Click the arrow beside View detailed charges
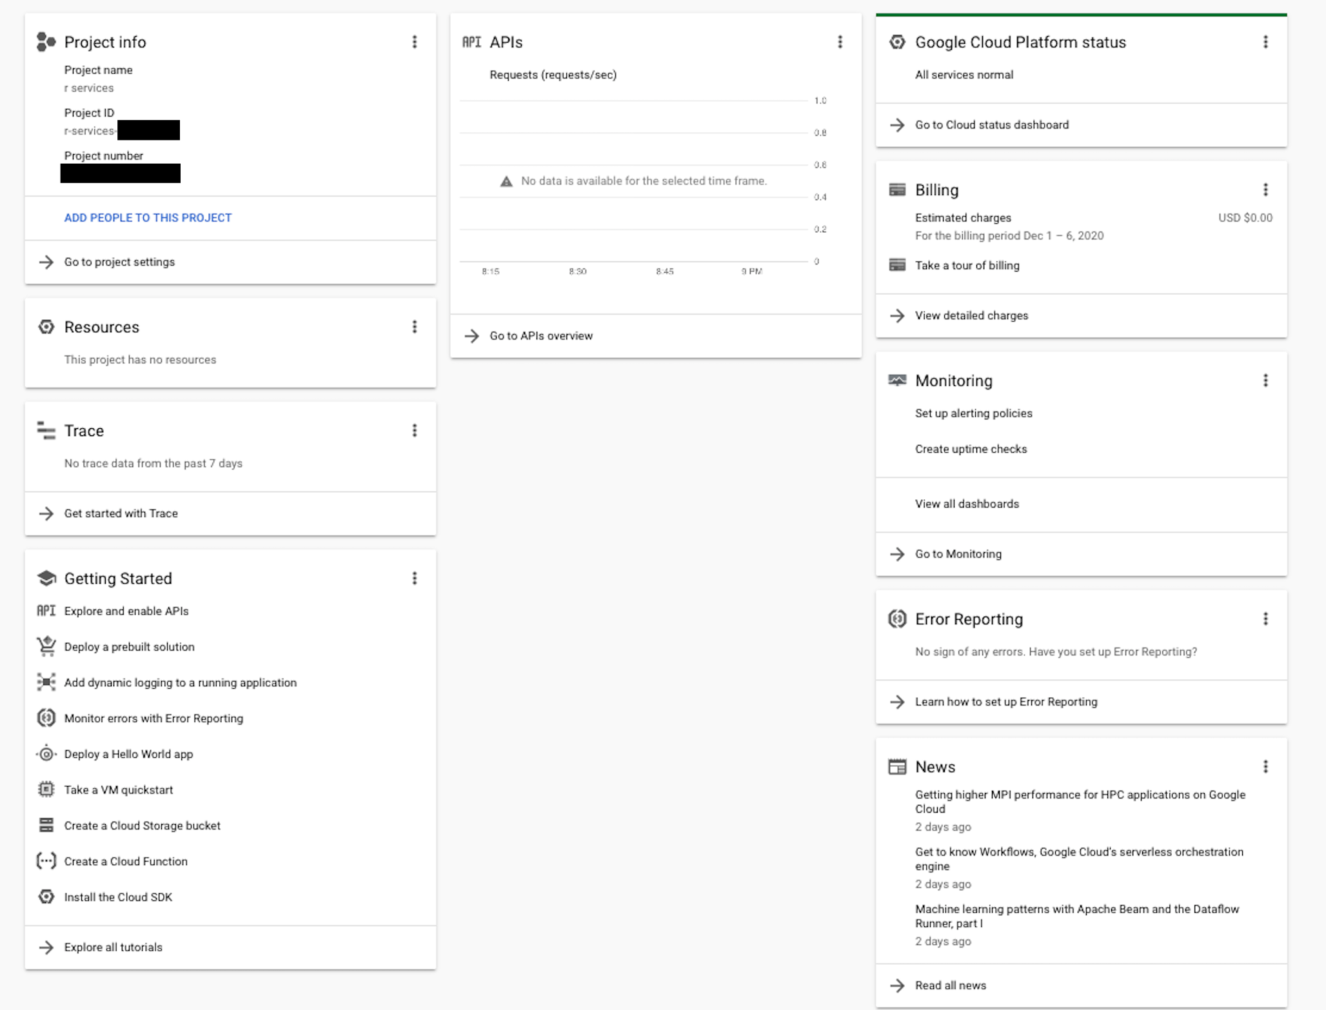The height and width of the screenshot is (1010, 1326). (x=897, y=315)
